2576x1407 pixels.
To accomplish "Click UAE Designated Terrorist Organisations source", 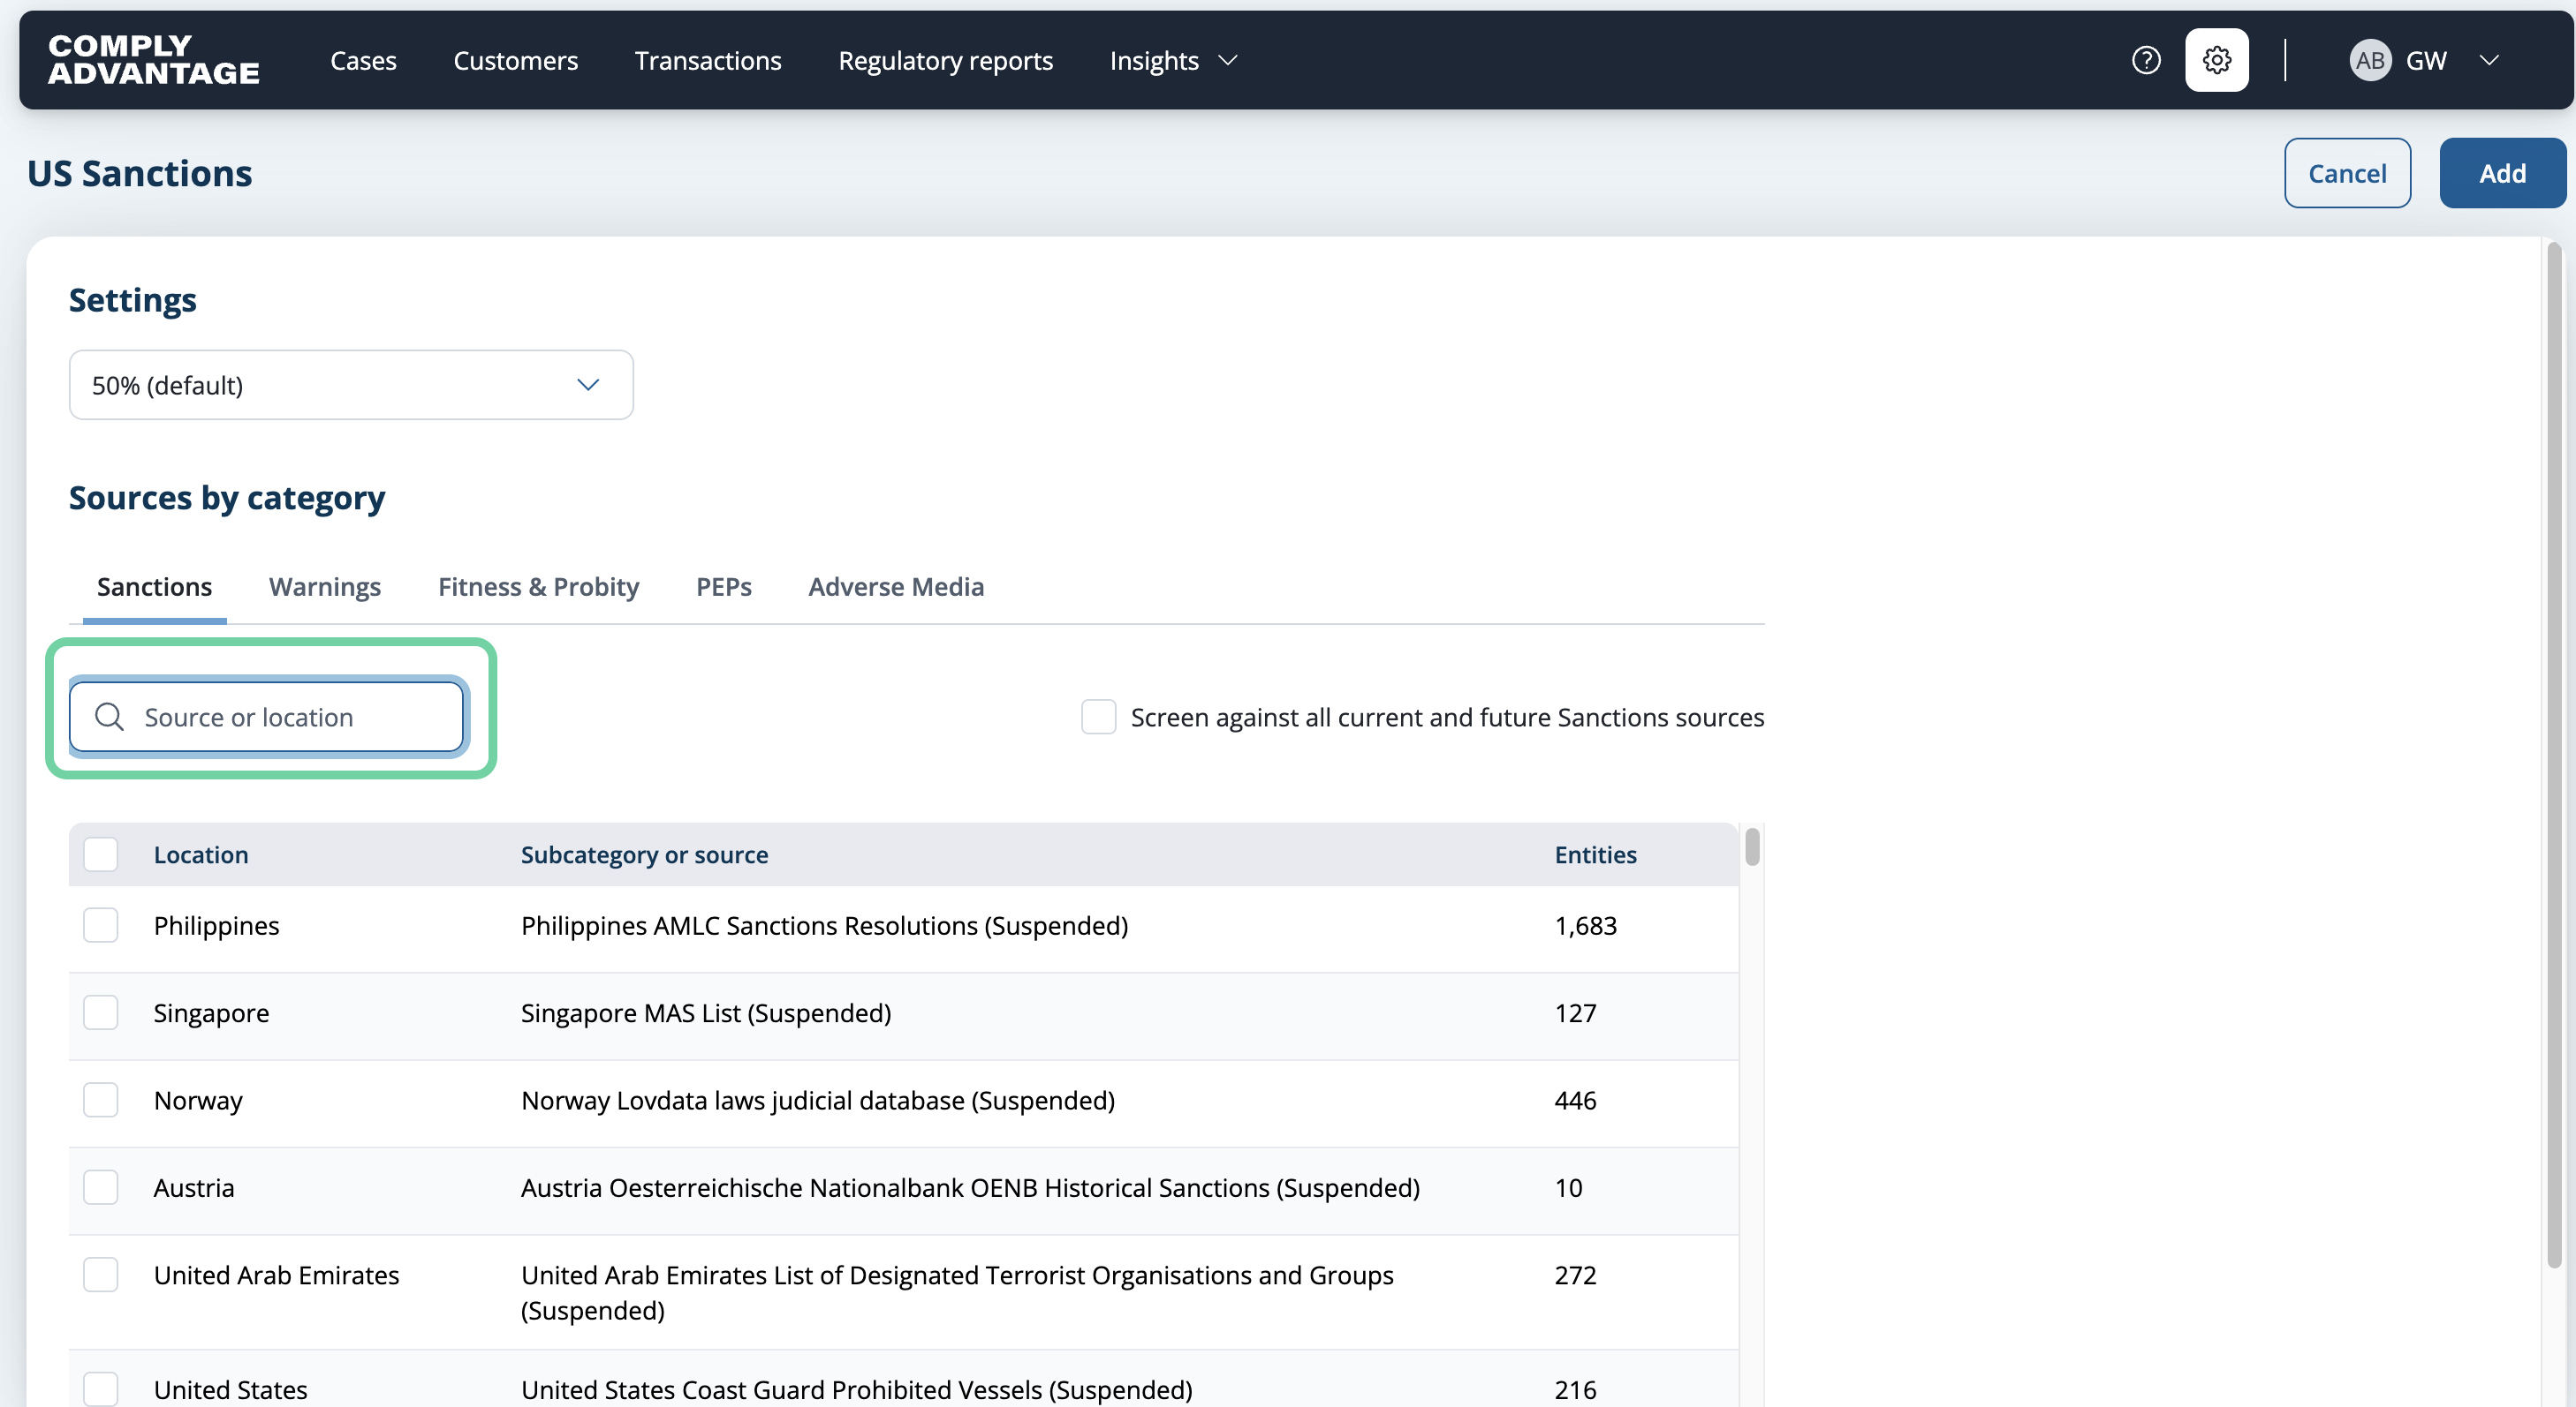I will tap(957, 1293).
